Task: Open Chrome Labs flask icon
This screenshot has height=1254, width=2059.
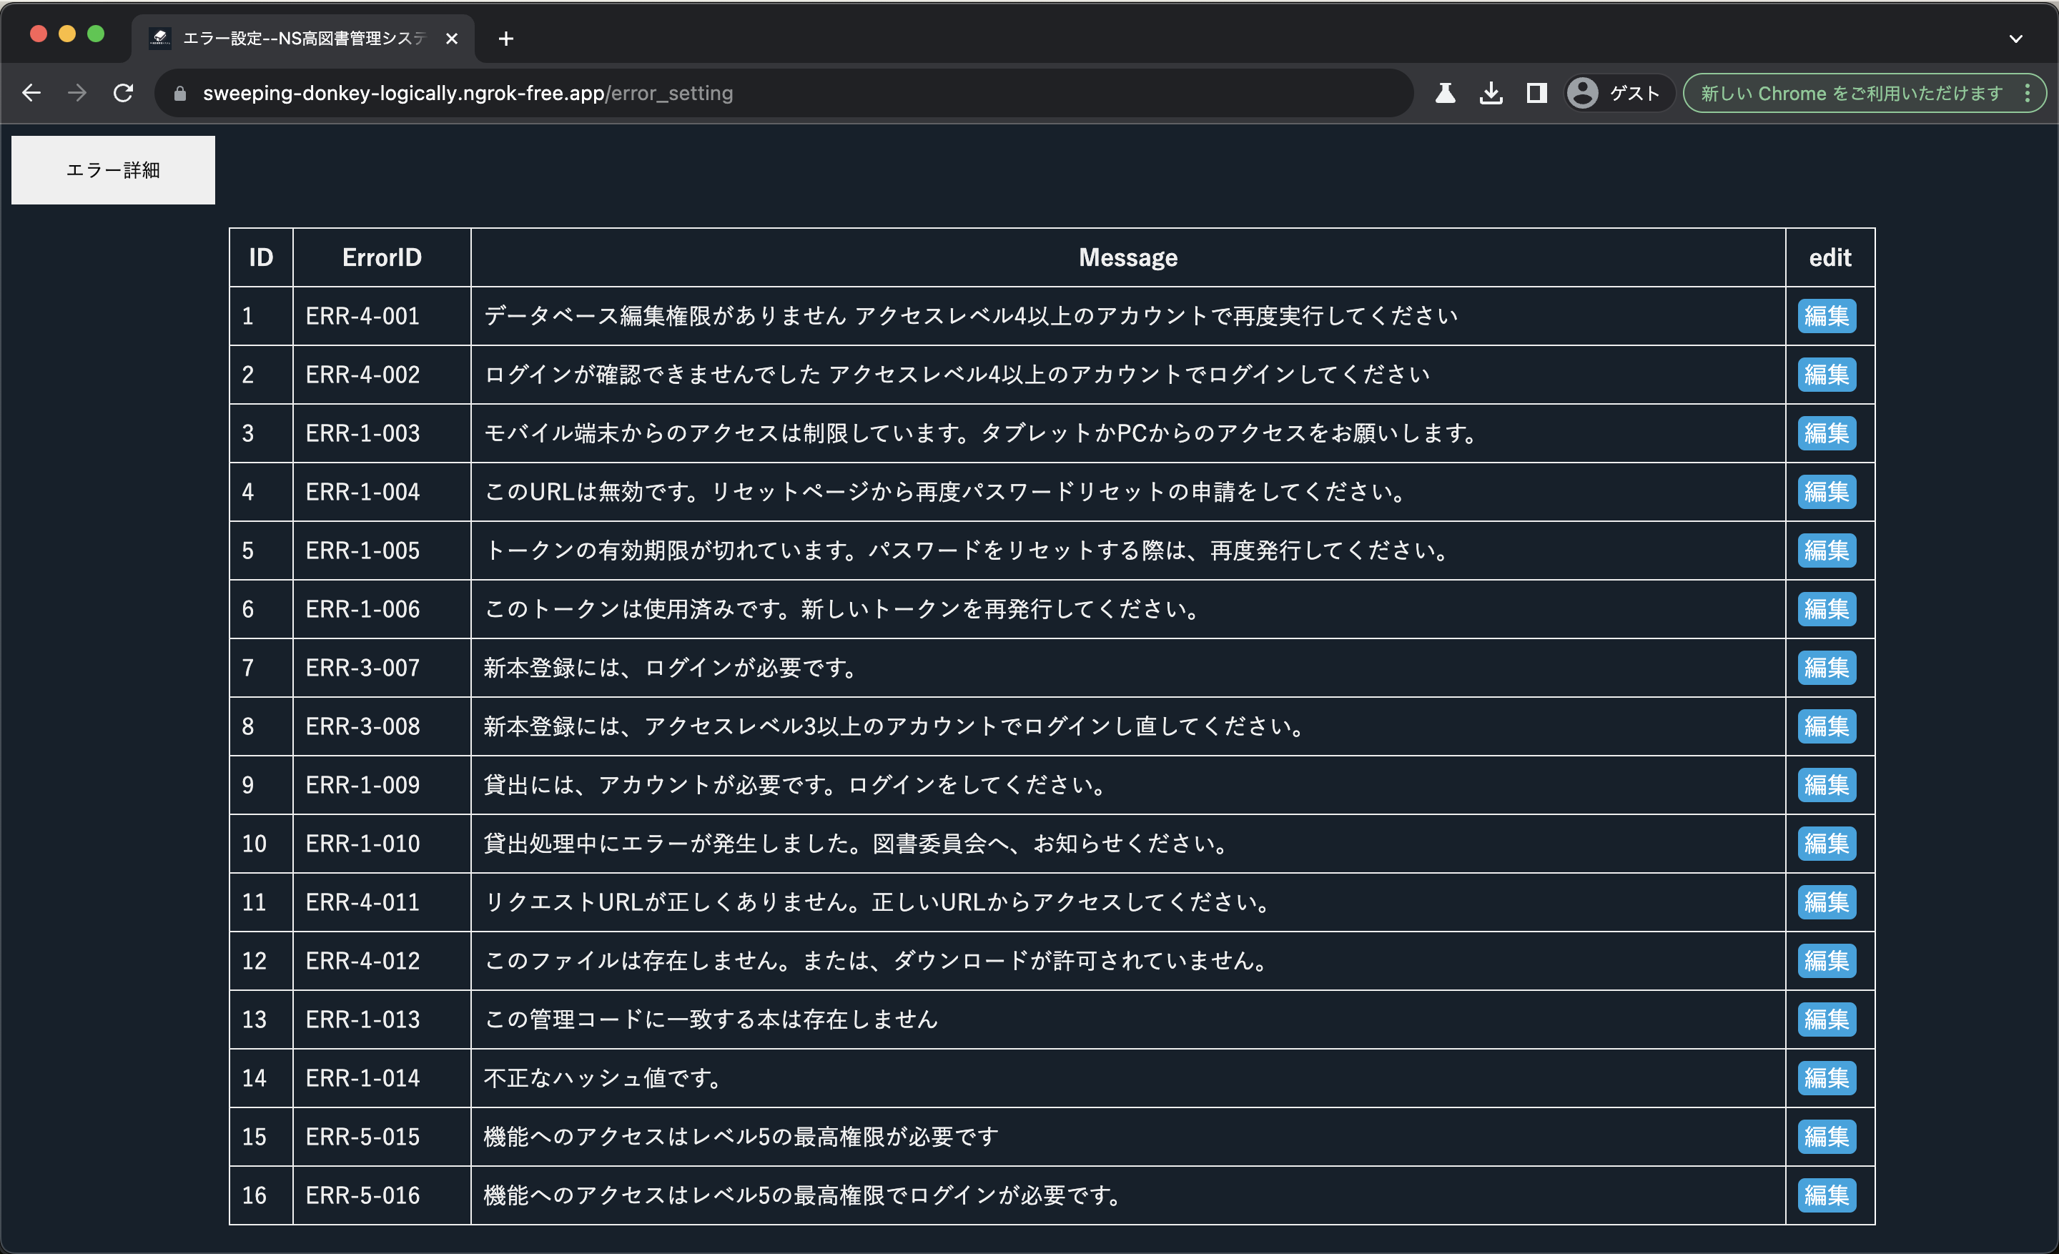Action: tap(1445, 93)
